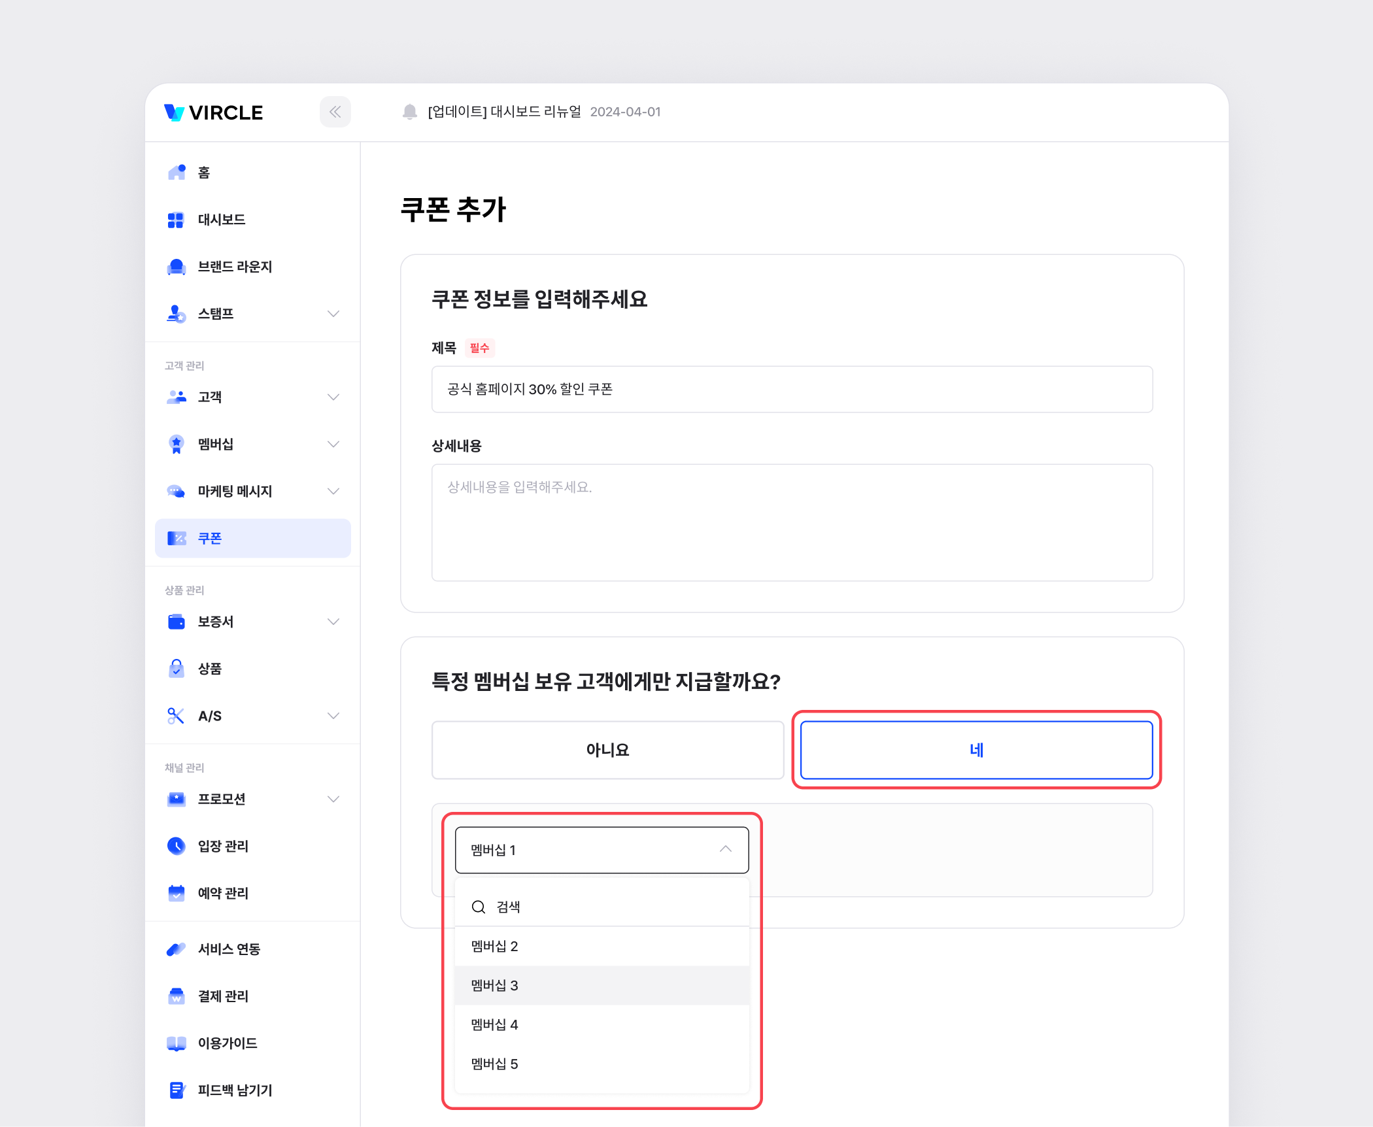
Task: Select the 네 option
Action: 976,750
